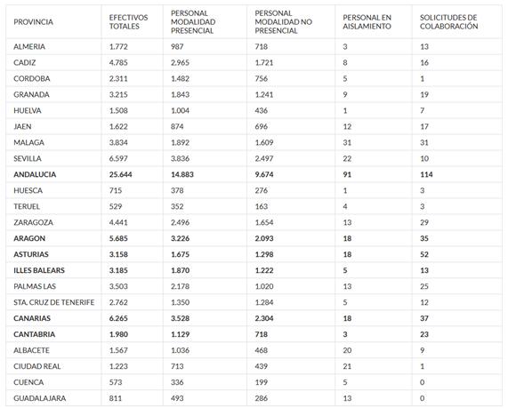Screen dimensions: 508x408
Task: Select the ALMERIA province cell
Action: pyautogui.click(x=29, y=46)
